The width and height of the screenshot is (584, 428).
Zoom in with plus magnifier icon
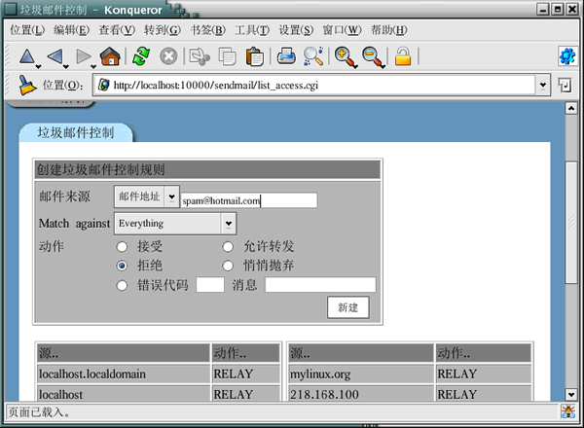click(x=345, y=57)
